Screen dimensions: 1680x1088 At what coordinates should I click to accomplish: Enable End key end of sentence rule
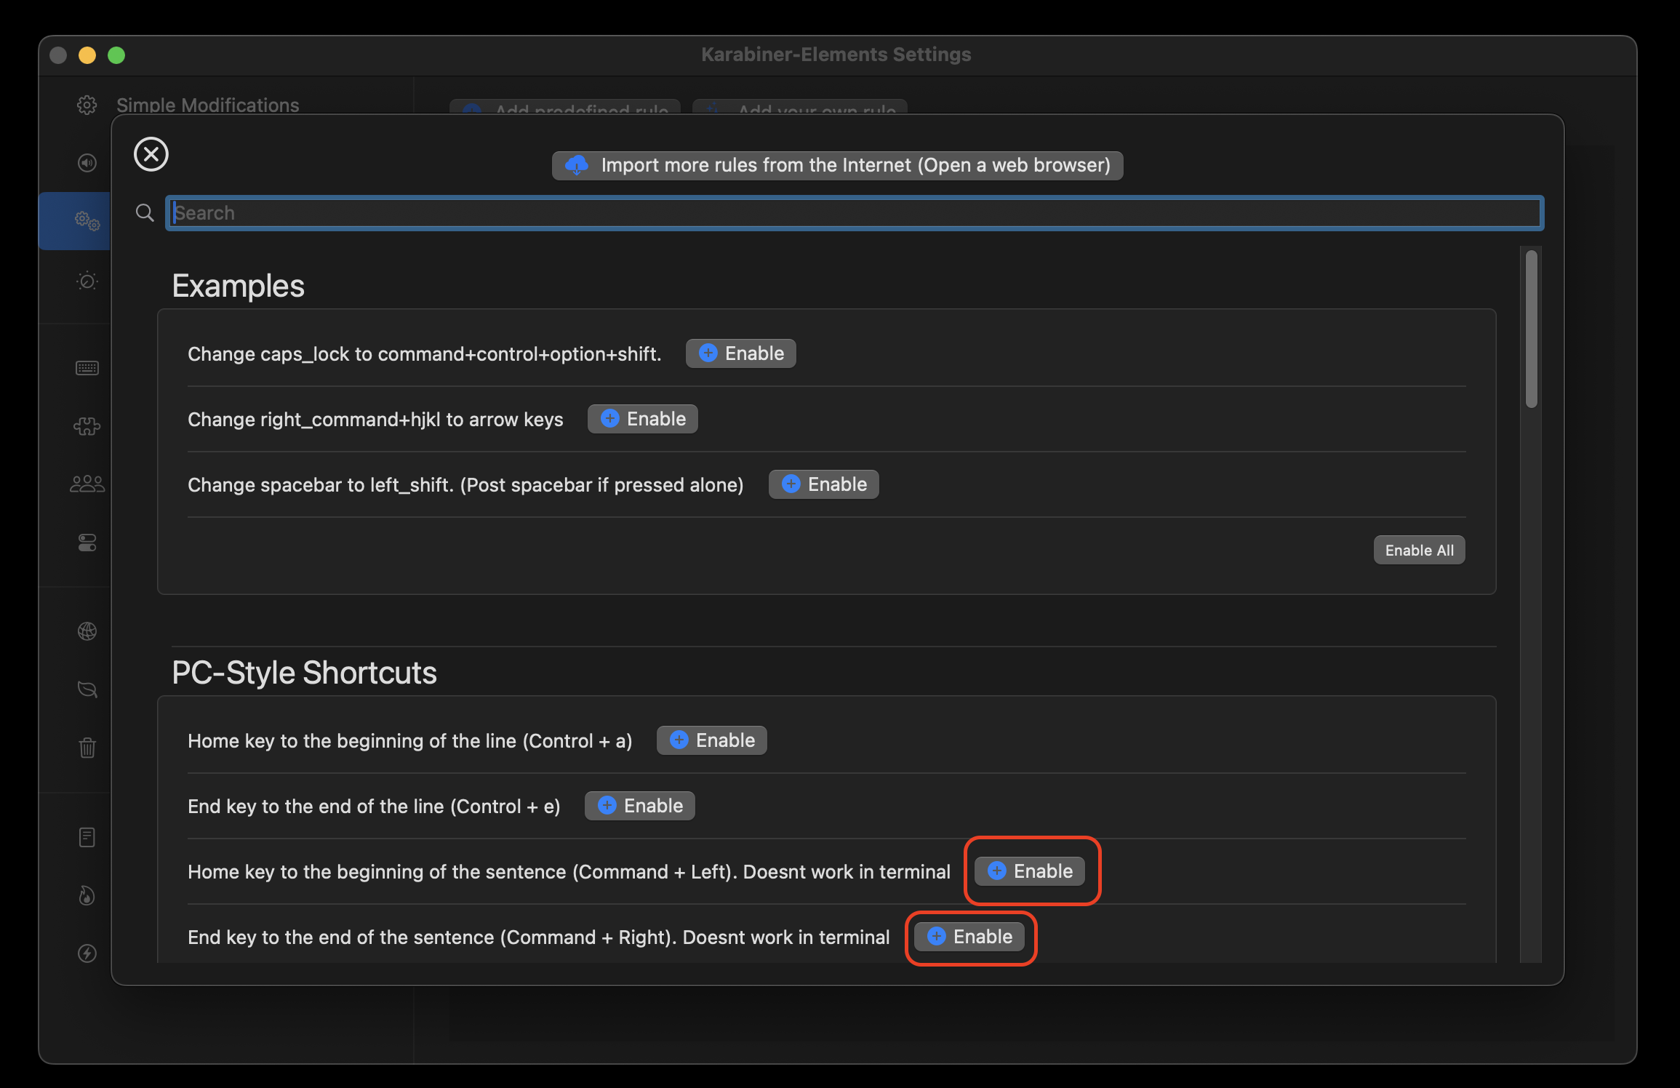coord(969,937)
